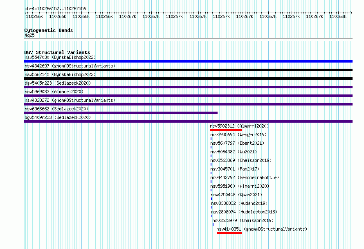Image resolution: width=364 pixels, height=249 pixels.
Task: Open nsv4328272 (gnomADStructuralVariants) label
Action: tap(70, 100)
